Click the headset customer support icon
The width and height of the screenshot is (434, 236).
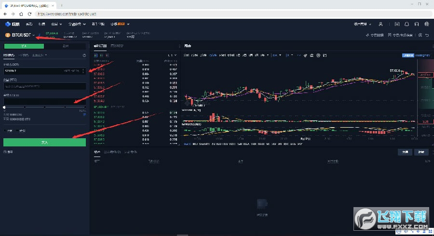(417, 24)
